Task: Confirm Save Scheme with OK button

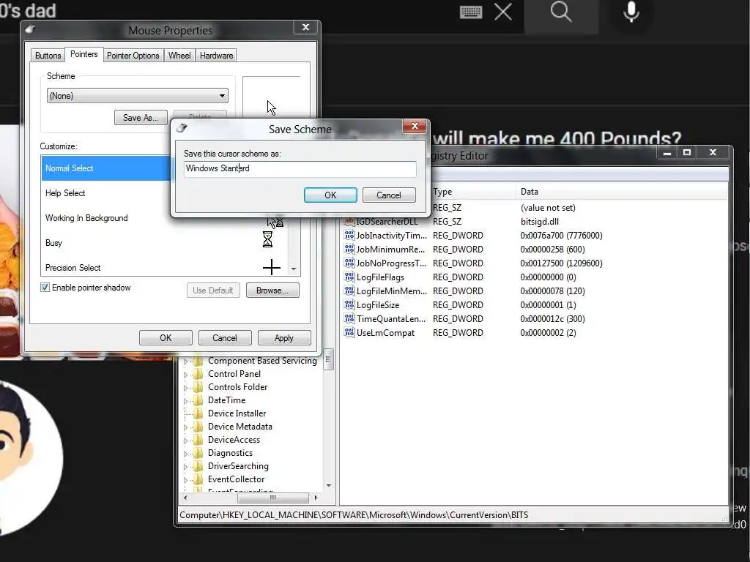Action: click(x=330, y=195)
